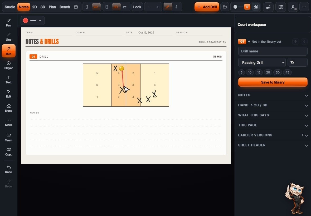311x216 pixels.
Task: Open the More tools menu
Action: pyautogui.click(x=8, y=122)
